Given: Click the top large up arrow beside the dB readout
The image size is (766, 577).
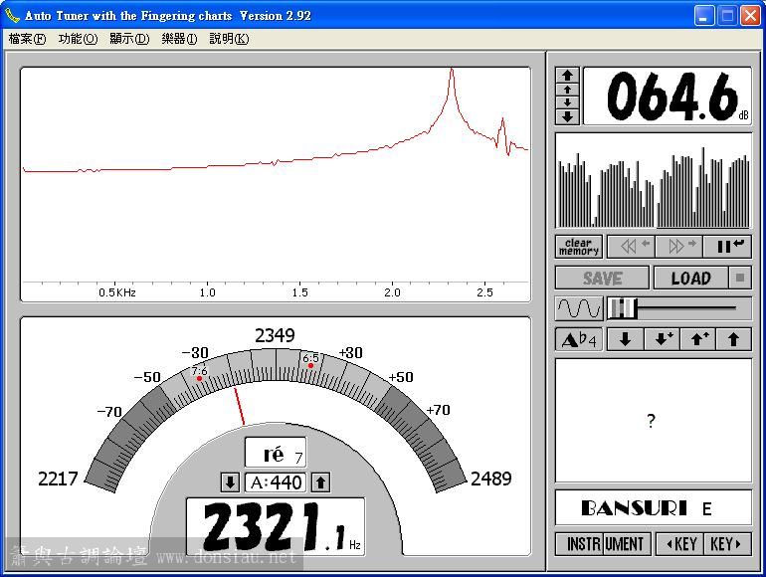Looking at the screenshot, I should coord(567,75).
